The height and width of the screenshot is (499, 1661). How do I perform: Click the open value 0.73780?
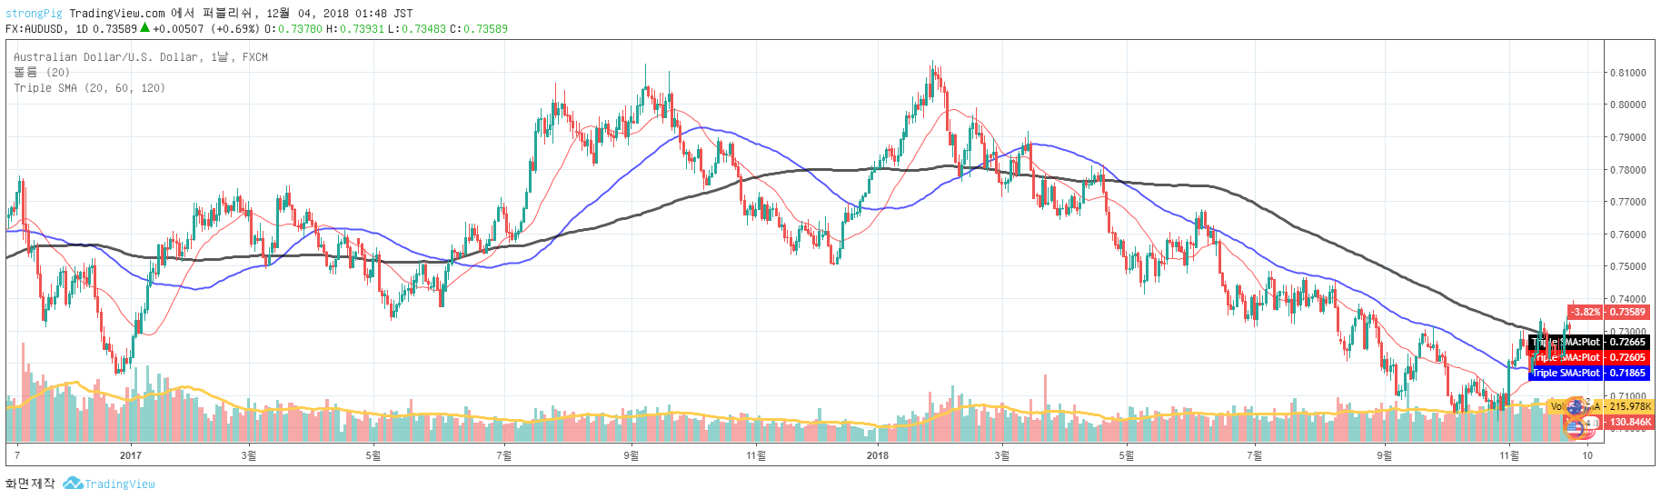pyautogui.click(x=300, y=29)
